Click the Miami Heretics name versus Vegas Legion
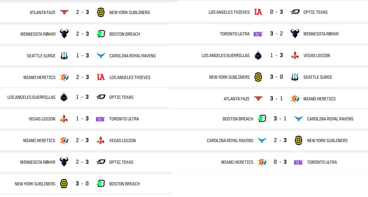The height and width of the screenshot is (197, 368). (x=39, y=141)
